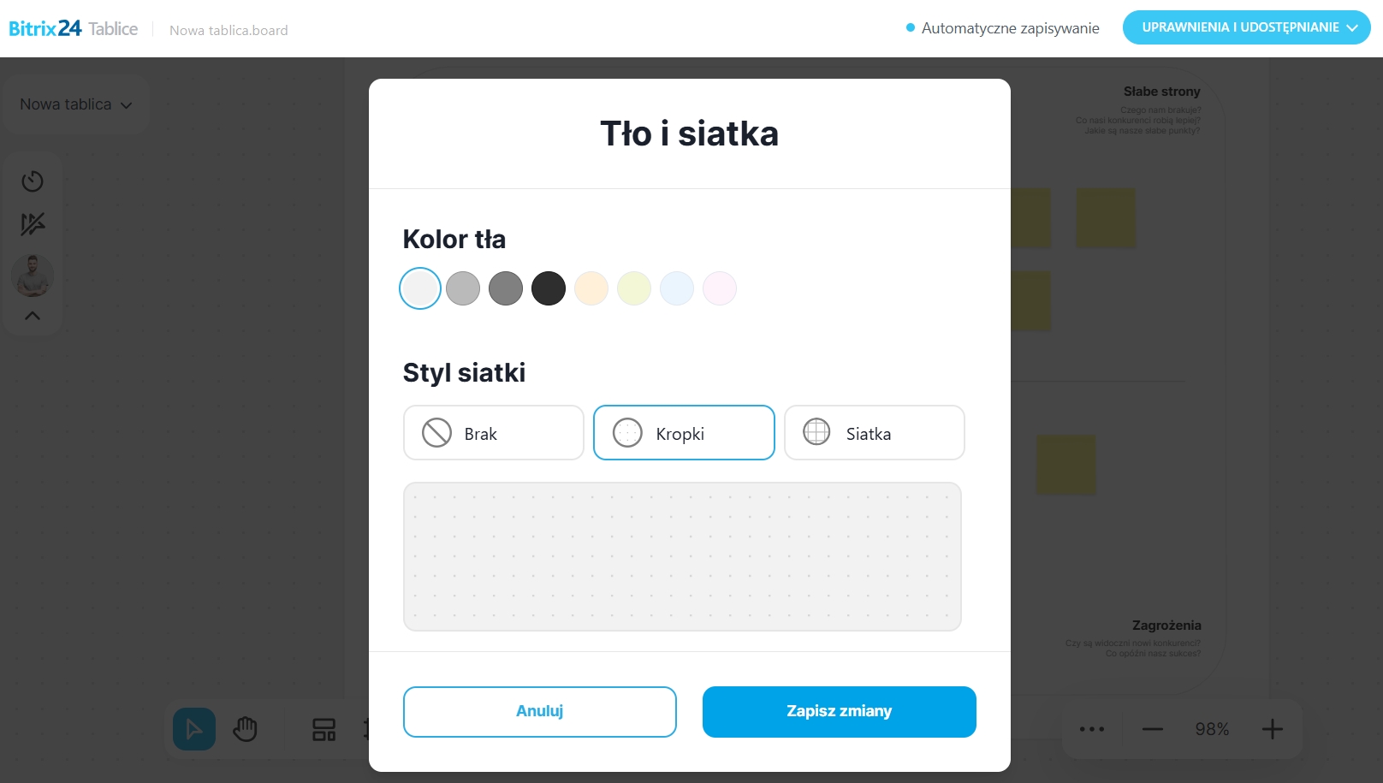
Task: Click the zoom in plus icon
Action: [x=1273, y=729]
